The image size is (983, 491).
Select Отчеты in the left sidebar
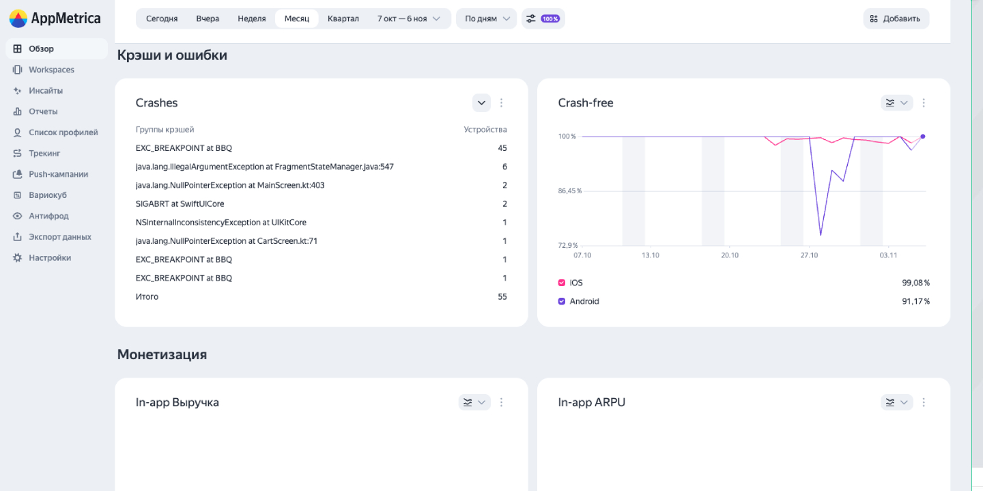[43, 111]
